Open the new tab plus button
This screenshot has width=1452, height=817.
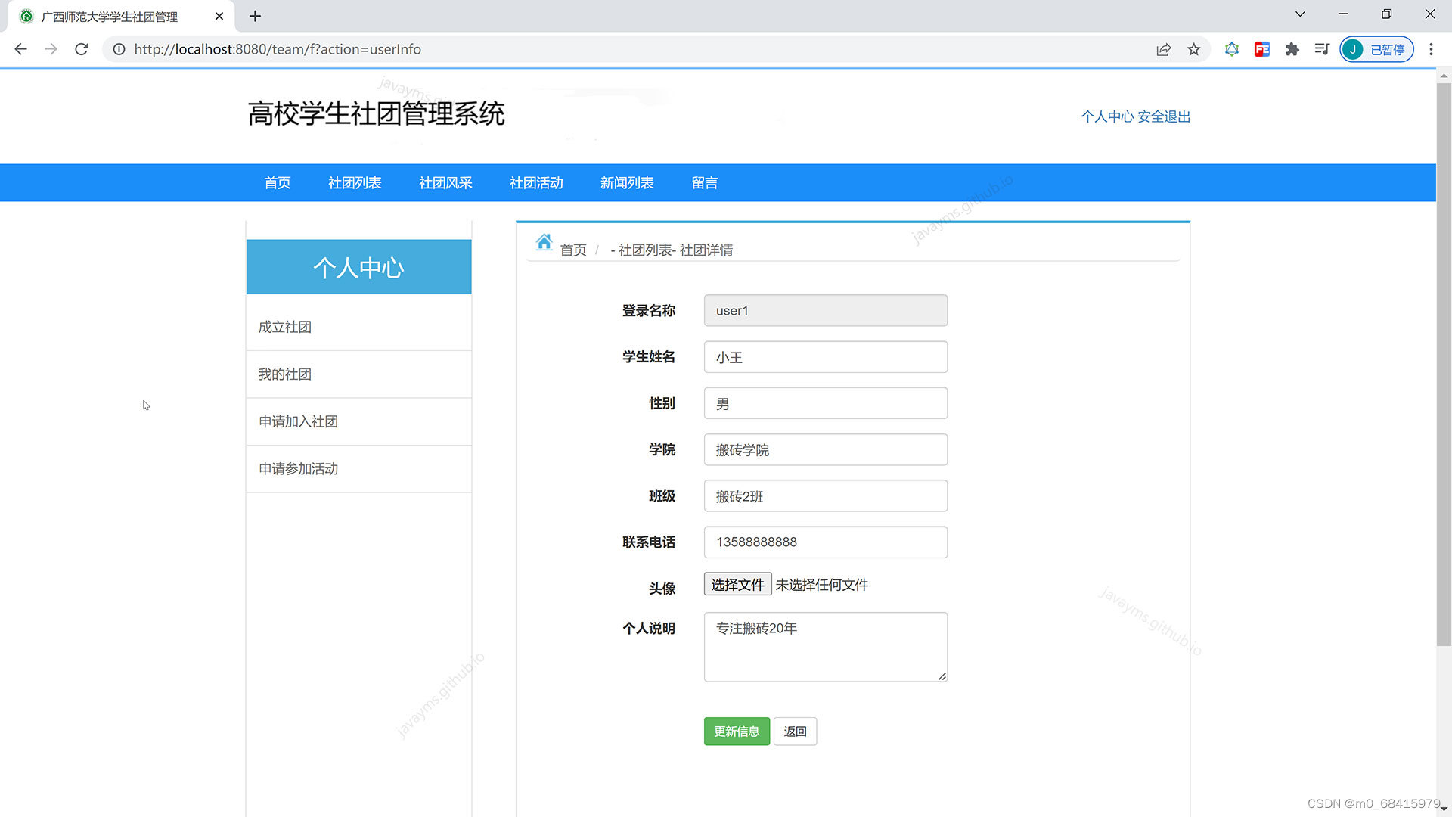click(255, 16)
